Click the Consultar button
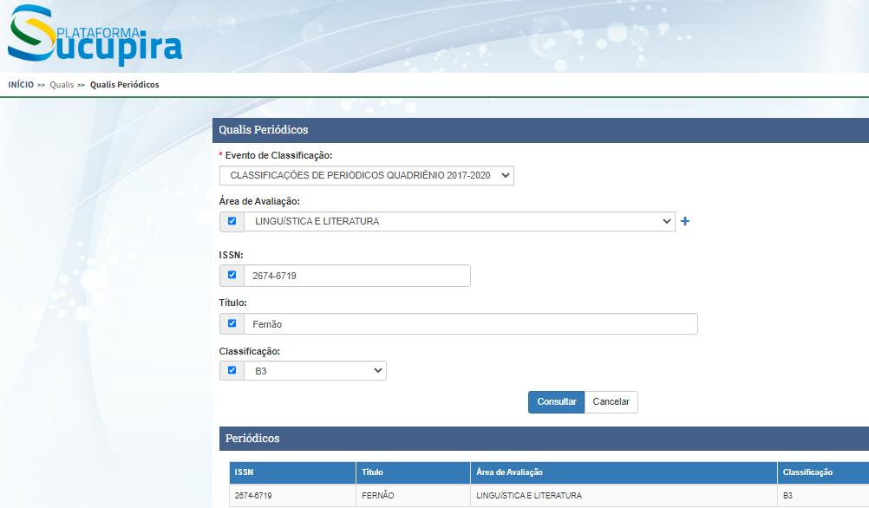The image size is (869, 508). pyautogui.click(x=557, y=402)
